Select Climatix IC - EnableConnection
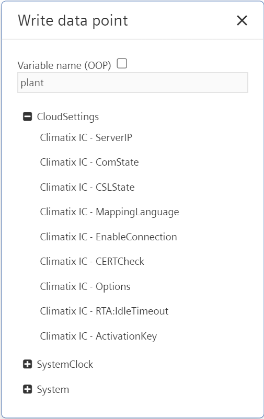Image resolution: width=264 pixels, height=419 pixels. click(109, 237)
